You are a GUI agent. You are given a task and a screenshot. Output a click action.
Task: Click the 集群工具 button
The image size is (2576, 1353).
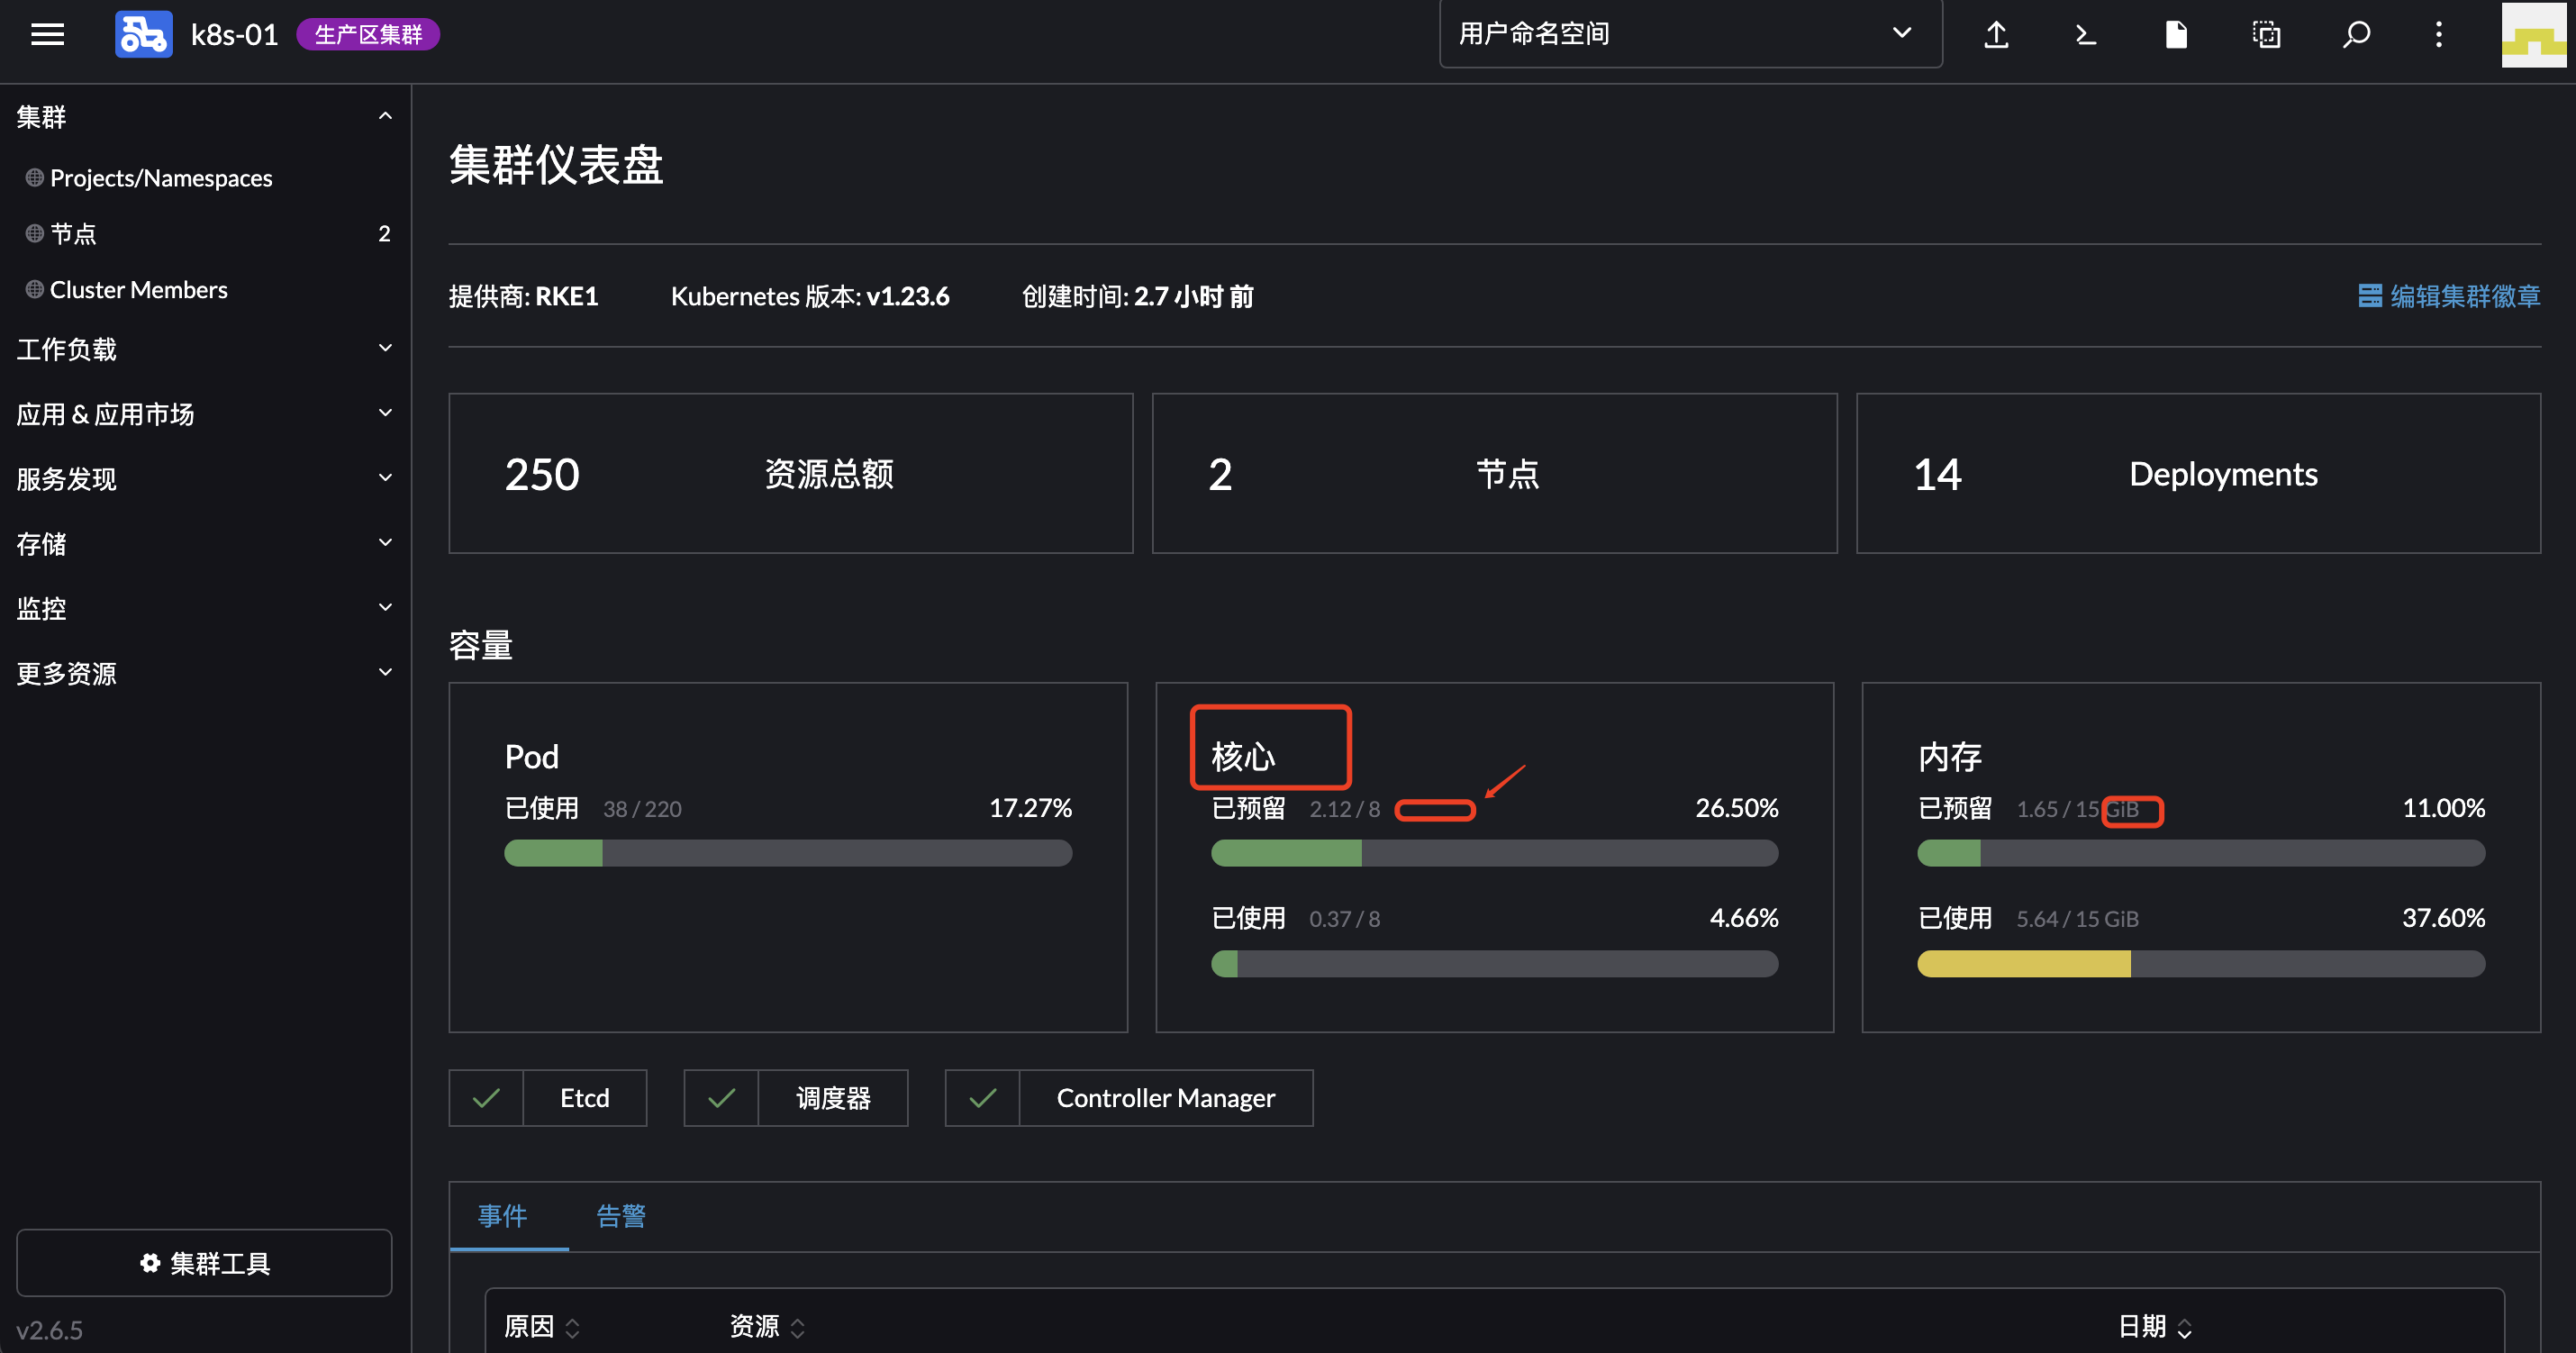[204, 1263]
